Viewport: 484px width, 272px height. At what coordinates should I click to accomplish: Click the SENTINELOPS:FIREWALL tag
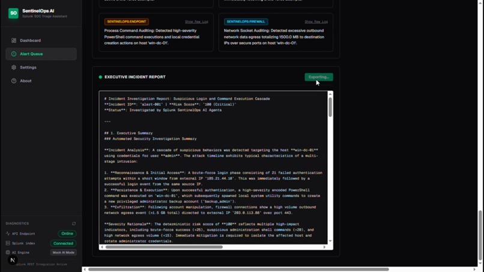(246, 22)
